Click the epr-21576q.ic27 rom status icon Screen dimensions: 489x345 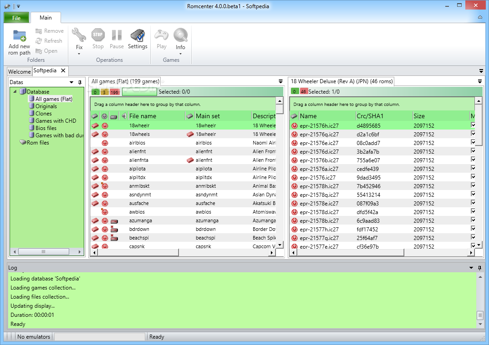pyautogui.click(x=295, y=134)
